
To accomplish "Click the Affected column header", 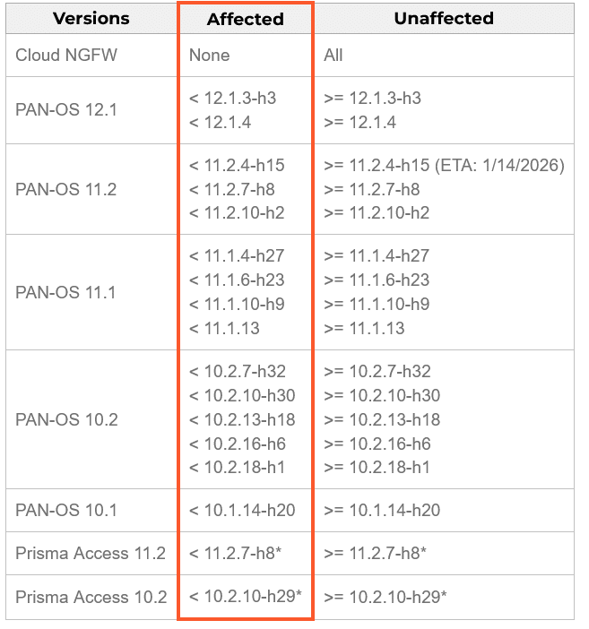I will (x=246, y=19).
